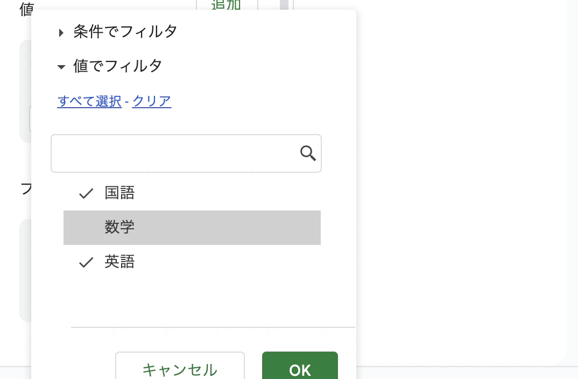Open the filter by condition options
The image size is (578, 379).
tap(125, 32)
